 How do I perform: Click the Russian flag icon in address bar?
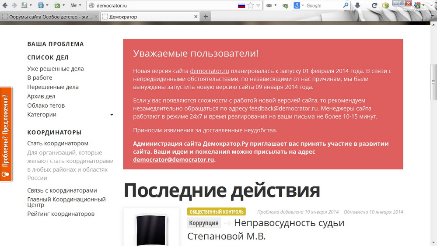pyautogui.click(x=241, y=6)
